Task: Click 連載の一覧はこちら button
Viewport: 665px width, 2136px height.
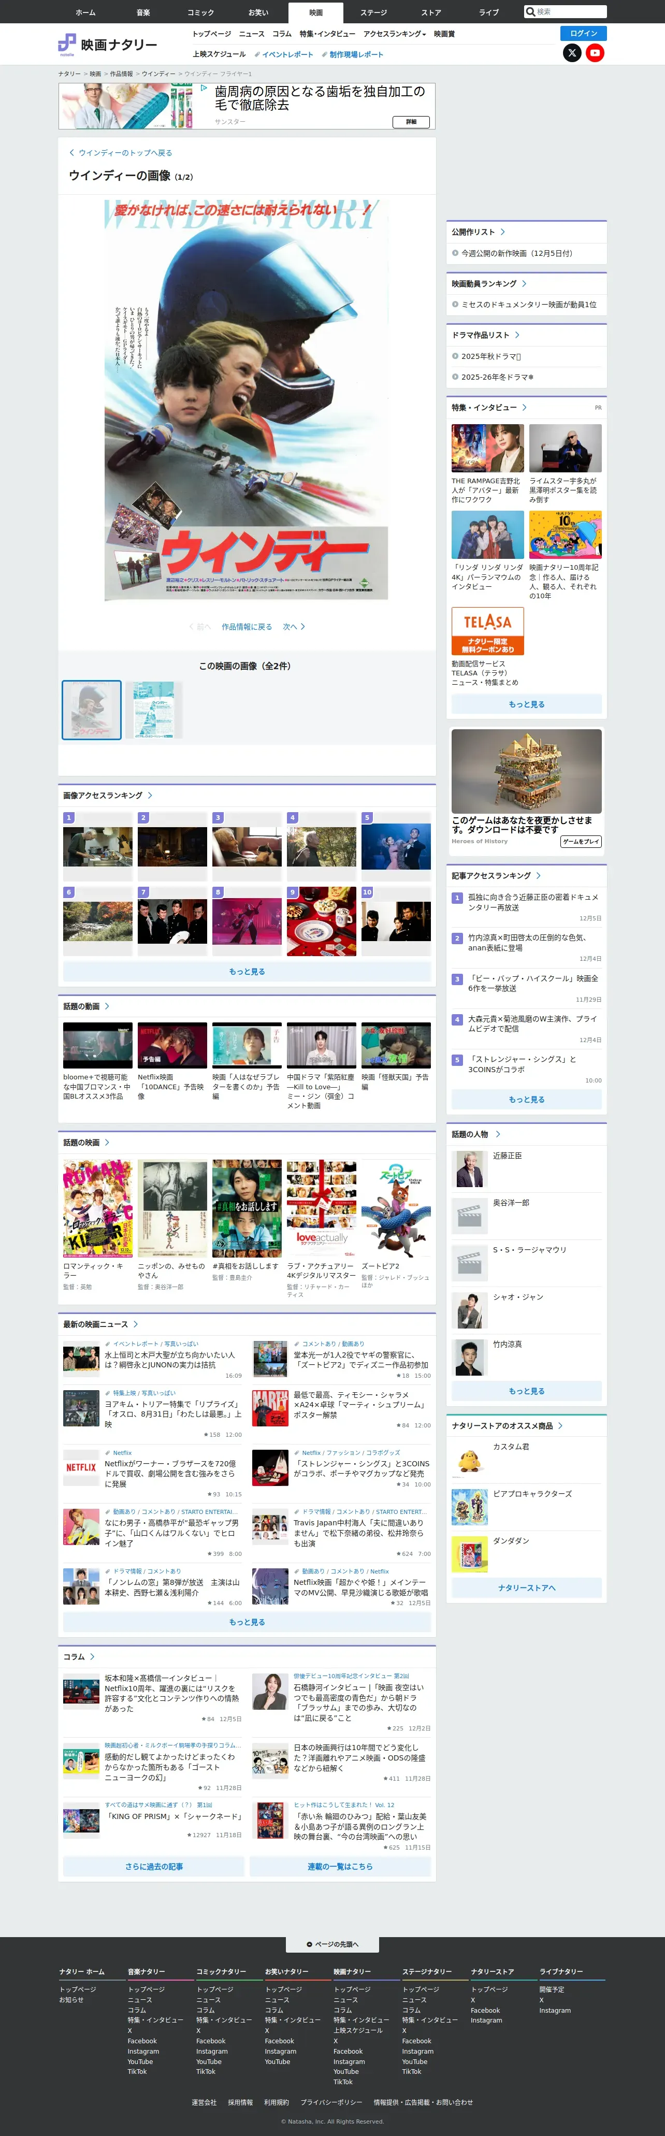Action: point(340,1867)
